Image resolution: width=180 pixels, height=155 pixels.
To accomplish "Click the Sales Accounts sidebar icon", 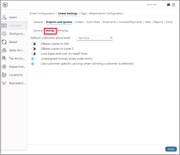I will (x=4, y=50).
